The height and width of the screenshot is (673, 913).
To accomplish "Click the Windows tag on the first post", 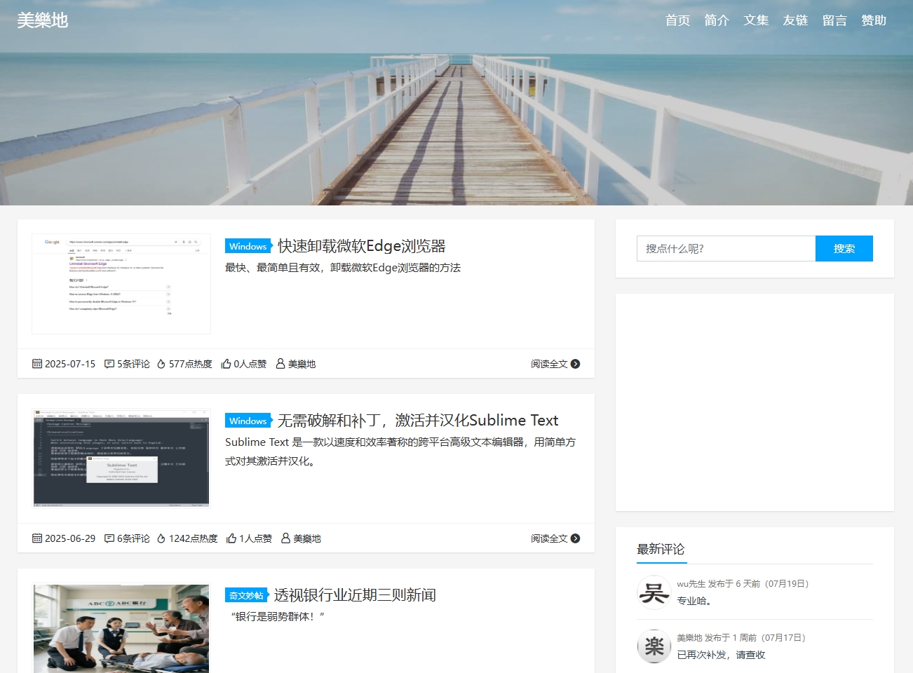I will (x=248, y=246).
